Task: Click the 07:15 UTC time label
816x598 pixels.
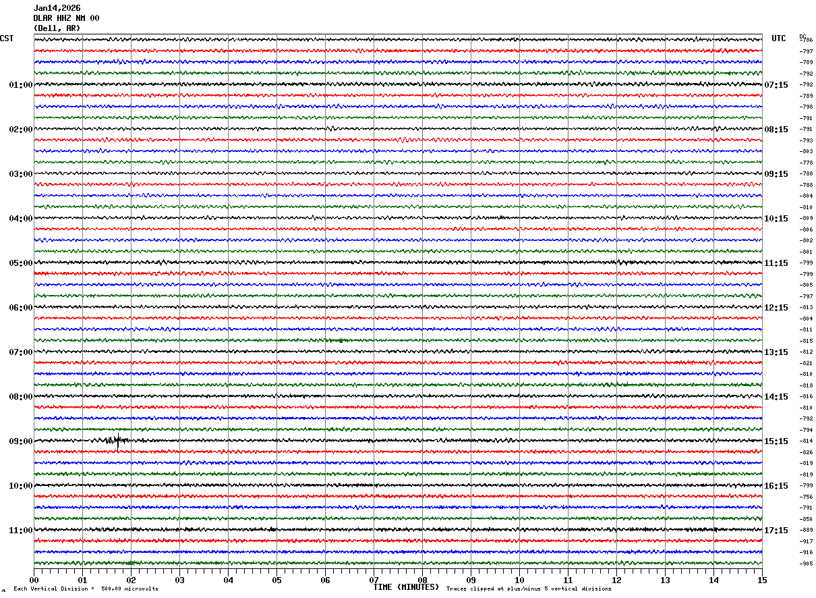Action: 776,85
